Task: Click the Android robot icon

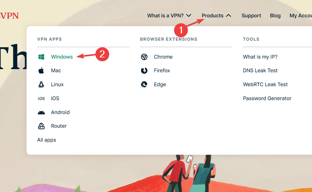Action: pyautogui.click(x=41, y=112)
